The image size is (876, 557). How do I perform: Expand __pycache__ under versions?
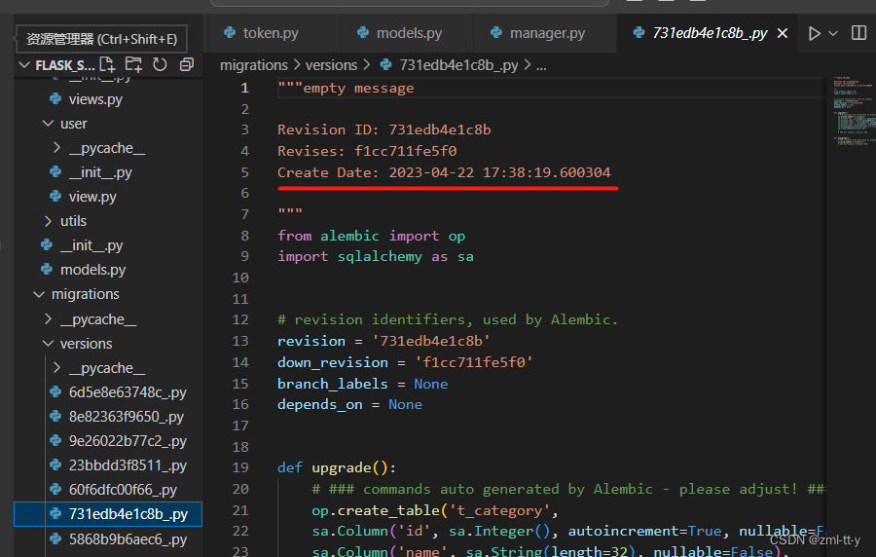56,368
